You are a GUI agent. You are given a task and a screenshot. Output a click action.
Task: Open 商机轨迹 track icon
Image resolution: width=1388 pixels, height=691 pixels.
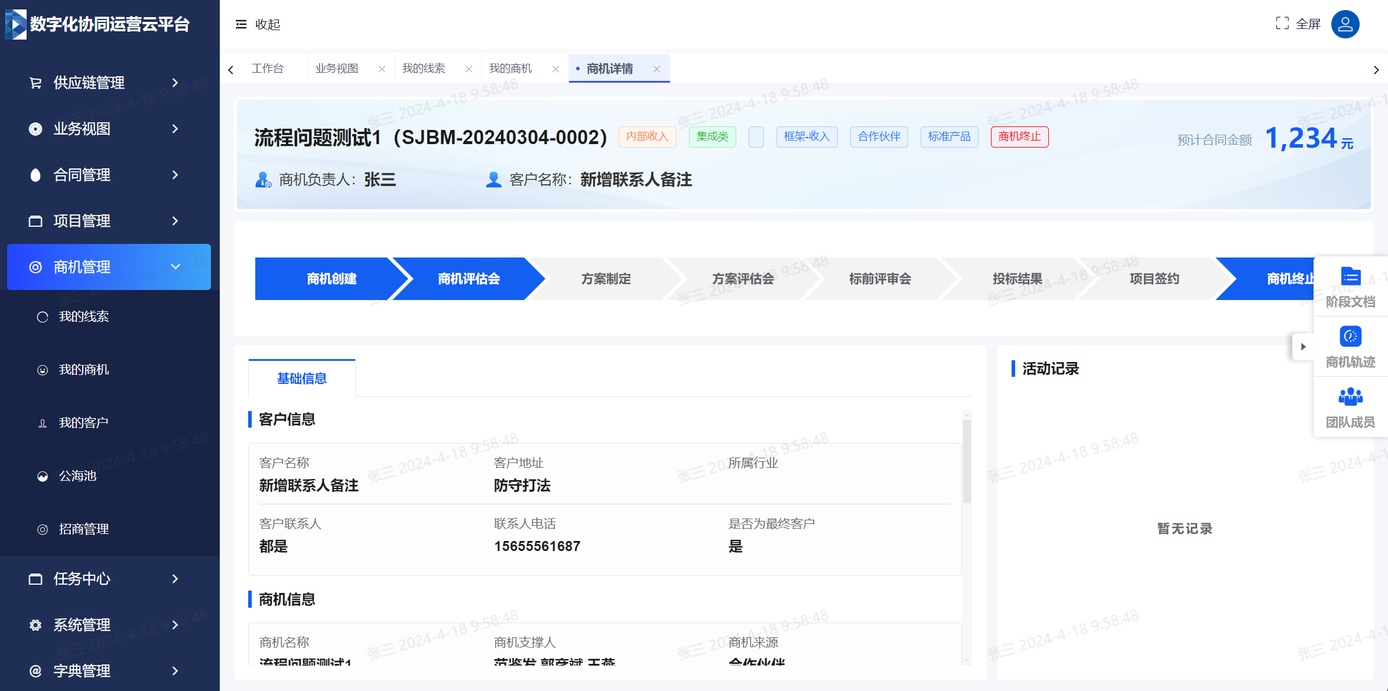coord(1351,337)
